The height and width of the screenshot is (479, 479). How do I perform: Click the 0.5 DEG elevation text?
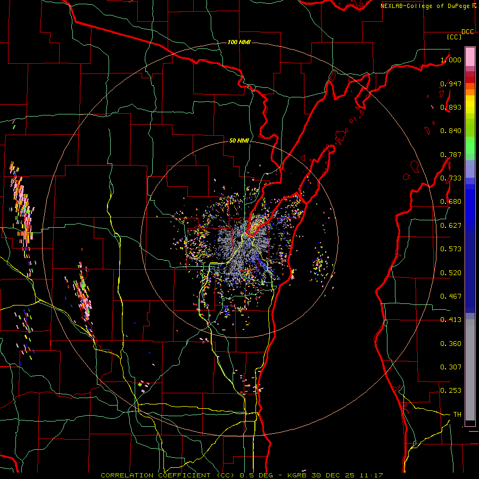pos(256,475)
